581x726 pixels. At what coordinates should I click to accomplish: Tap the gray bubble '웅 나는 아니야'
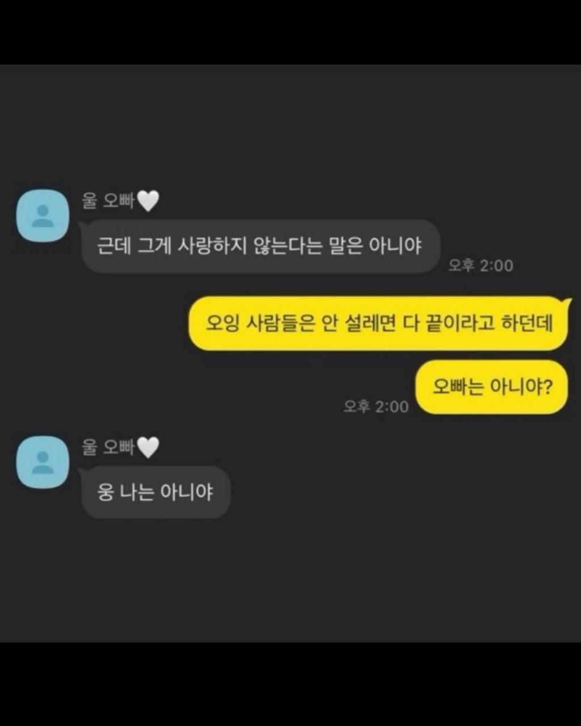[x=156, y=492]
